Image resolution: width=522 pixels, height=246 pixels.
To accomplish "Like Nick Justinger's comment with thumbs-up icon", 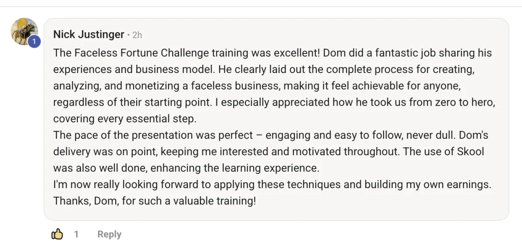I will 57,234.
